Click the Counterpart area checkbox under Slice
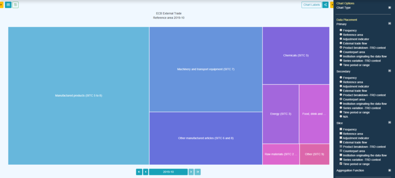Image resolution: width=395 pixels, height=178 pixels. click(341, 150)
